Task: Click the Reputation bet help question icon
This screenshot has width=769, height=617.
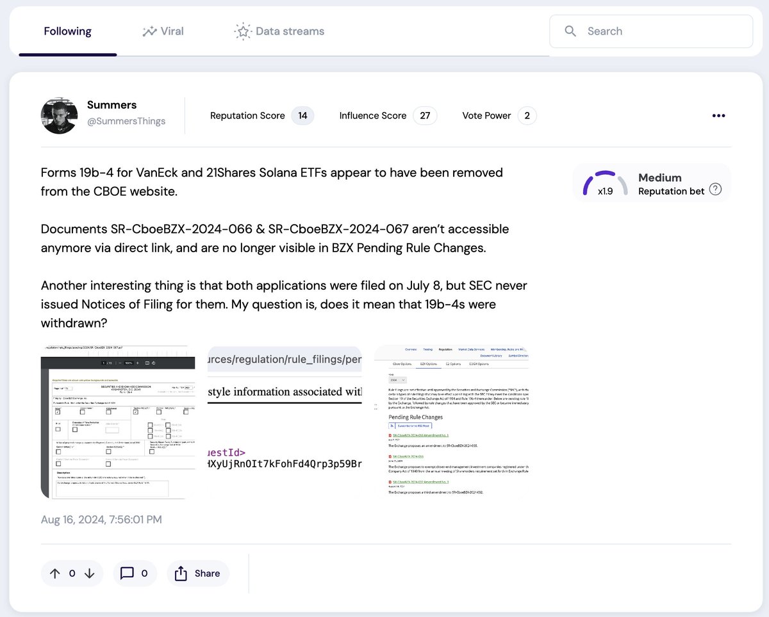Action: [716, 189]
